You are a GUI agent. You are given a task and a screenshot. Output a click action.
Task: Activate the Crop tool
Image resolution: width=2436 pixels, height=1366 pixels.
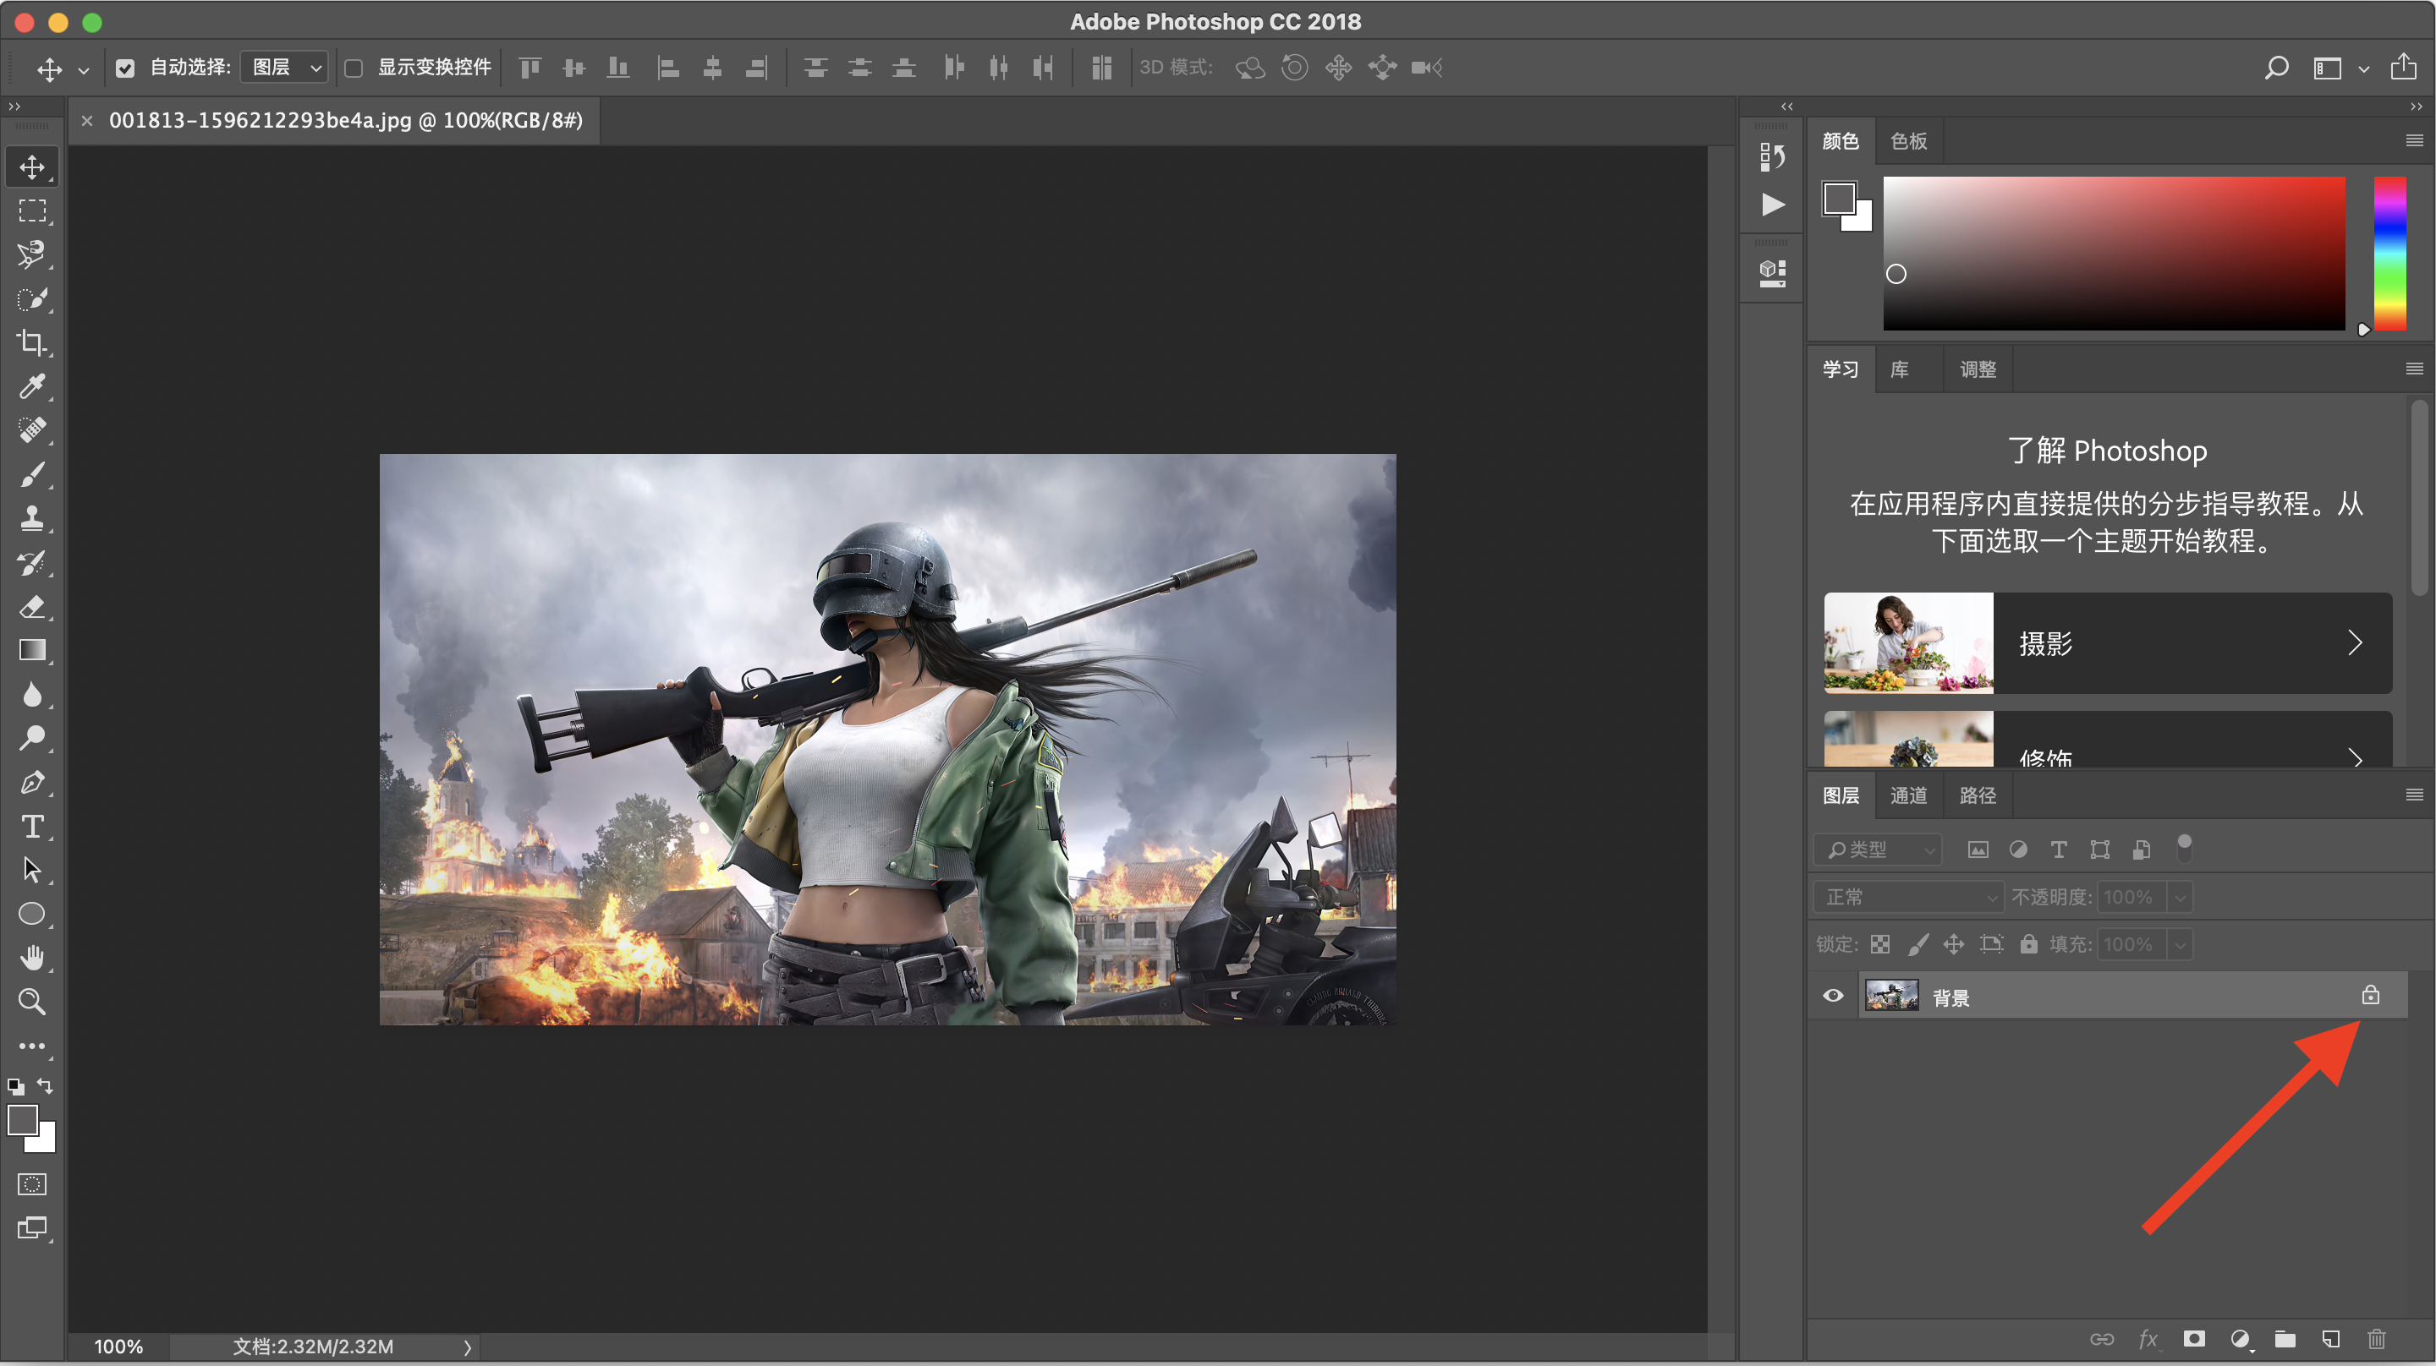(32, 342)
